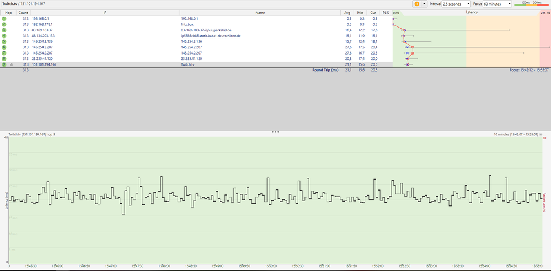Click the Avg value 16,4 for hop 3

pyautogui.click(x=349, y=30)
